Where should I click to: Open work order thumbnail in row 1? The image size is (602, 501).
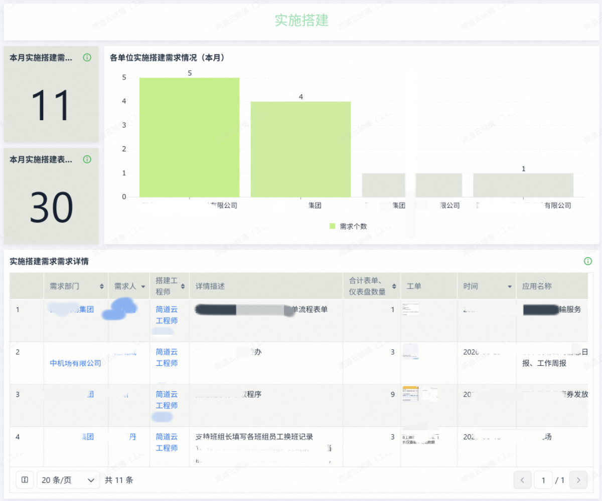(x=411, y=309)
